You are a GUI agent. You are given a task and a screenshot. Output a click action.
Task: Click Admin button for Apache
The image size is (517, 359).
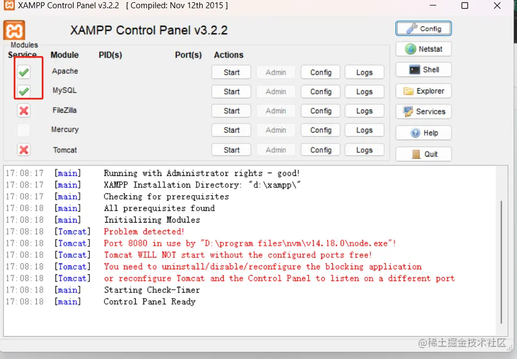(x=276, y=72)
